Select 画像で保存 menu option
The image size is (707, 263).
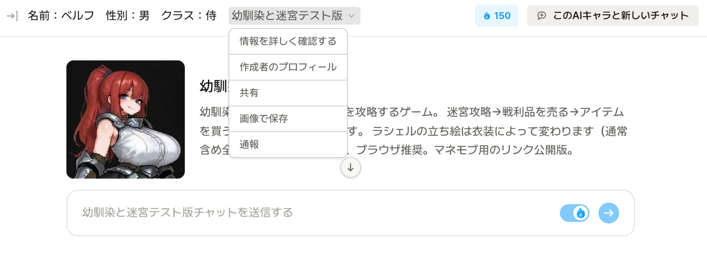[x=288, y=119]
